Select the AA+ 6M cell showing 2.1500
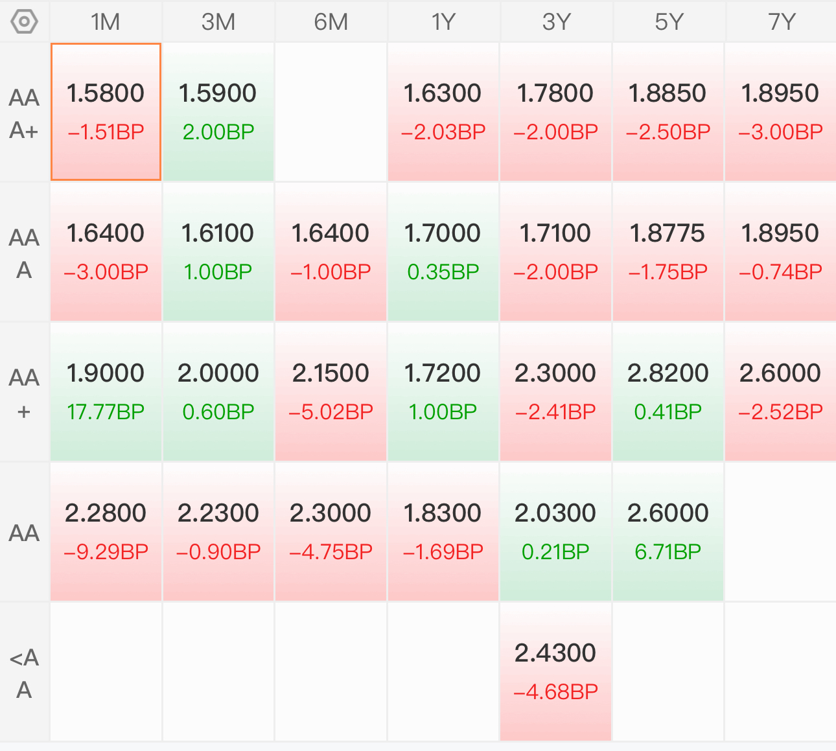 331,391
